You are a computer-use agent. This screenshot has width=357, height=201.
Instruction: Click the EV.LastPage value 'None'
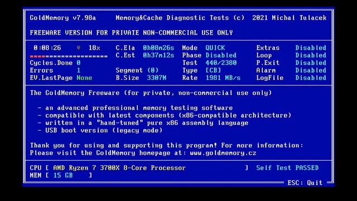click(x=84, y=78)
